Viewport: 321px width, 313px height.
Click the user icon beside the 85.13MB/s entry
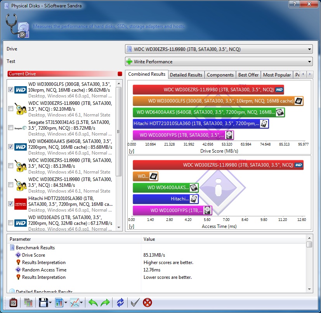21,166
